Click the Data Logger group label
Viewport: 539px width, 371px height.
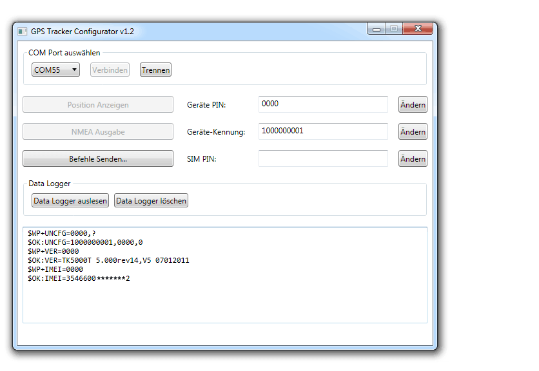(50, 184)
